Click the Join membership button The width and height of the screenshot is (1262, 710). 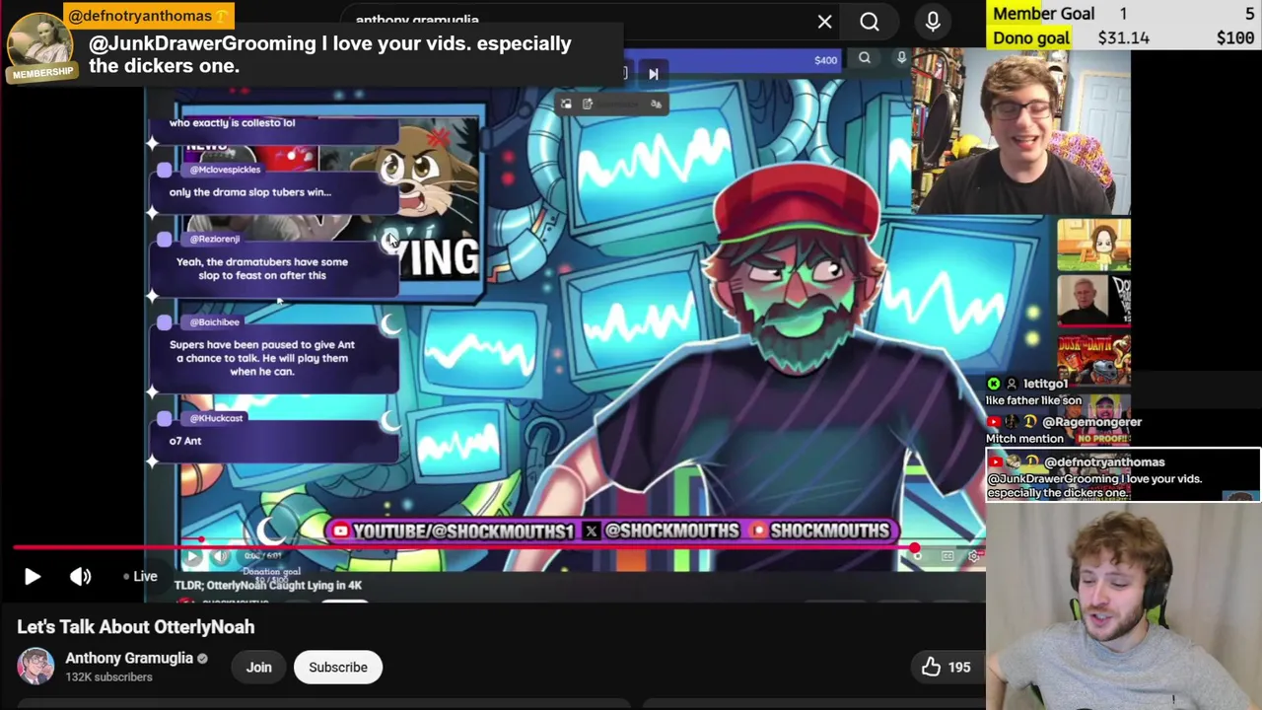tap(258, 667)
